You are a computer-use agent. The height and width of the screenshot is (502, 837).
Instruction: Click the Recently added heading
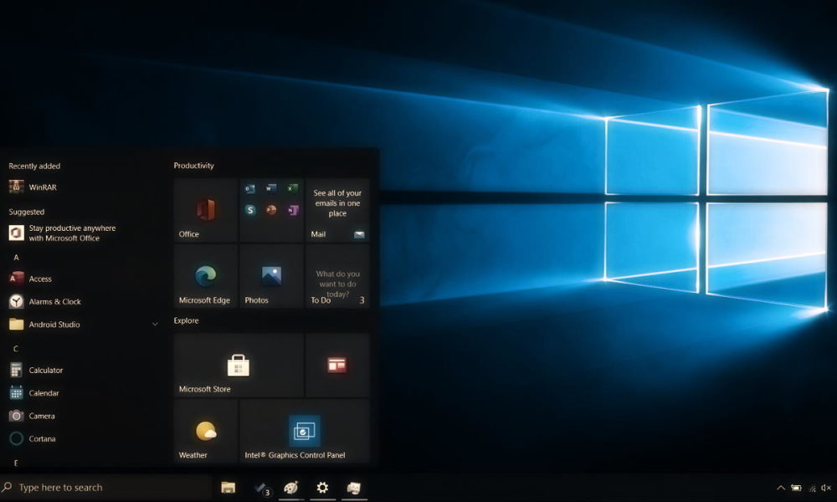pyautogui.click(x=34, y=166)
